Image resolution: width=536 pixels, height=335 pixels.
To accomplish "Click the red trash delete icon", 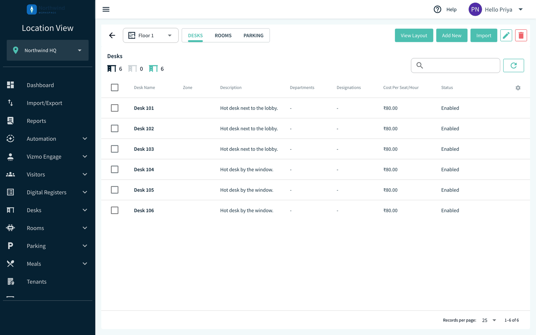I will [521, 36].
